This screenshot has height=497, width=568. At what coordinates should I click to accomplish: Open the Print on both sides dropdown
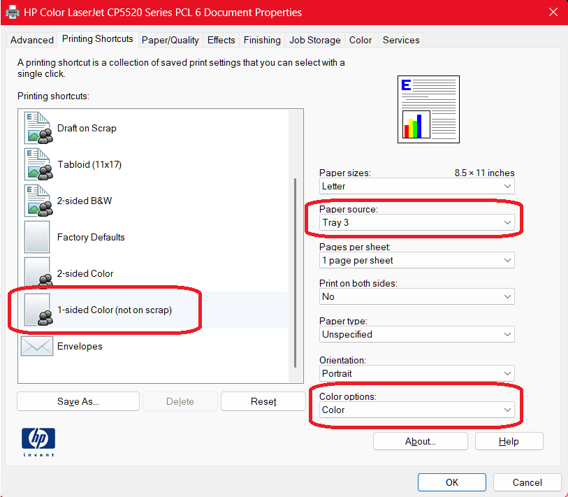click(x=416, y=296)
